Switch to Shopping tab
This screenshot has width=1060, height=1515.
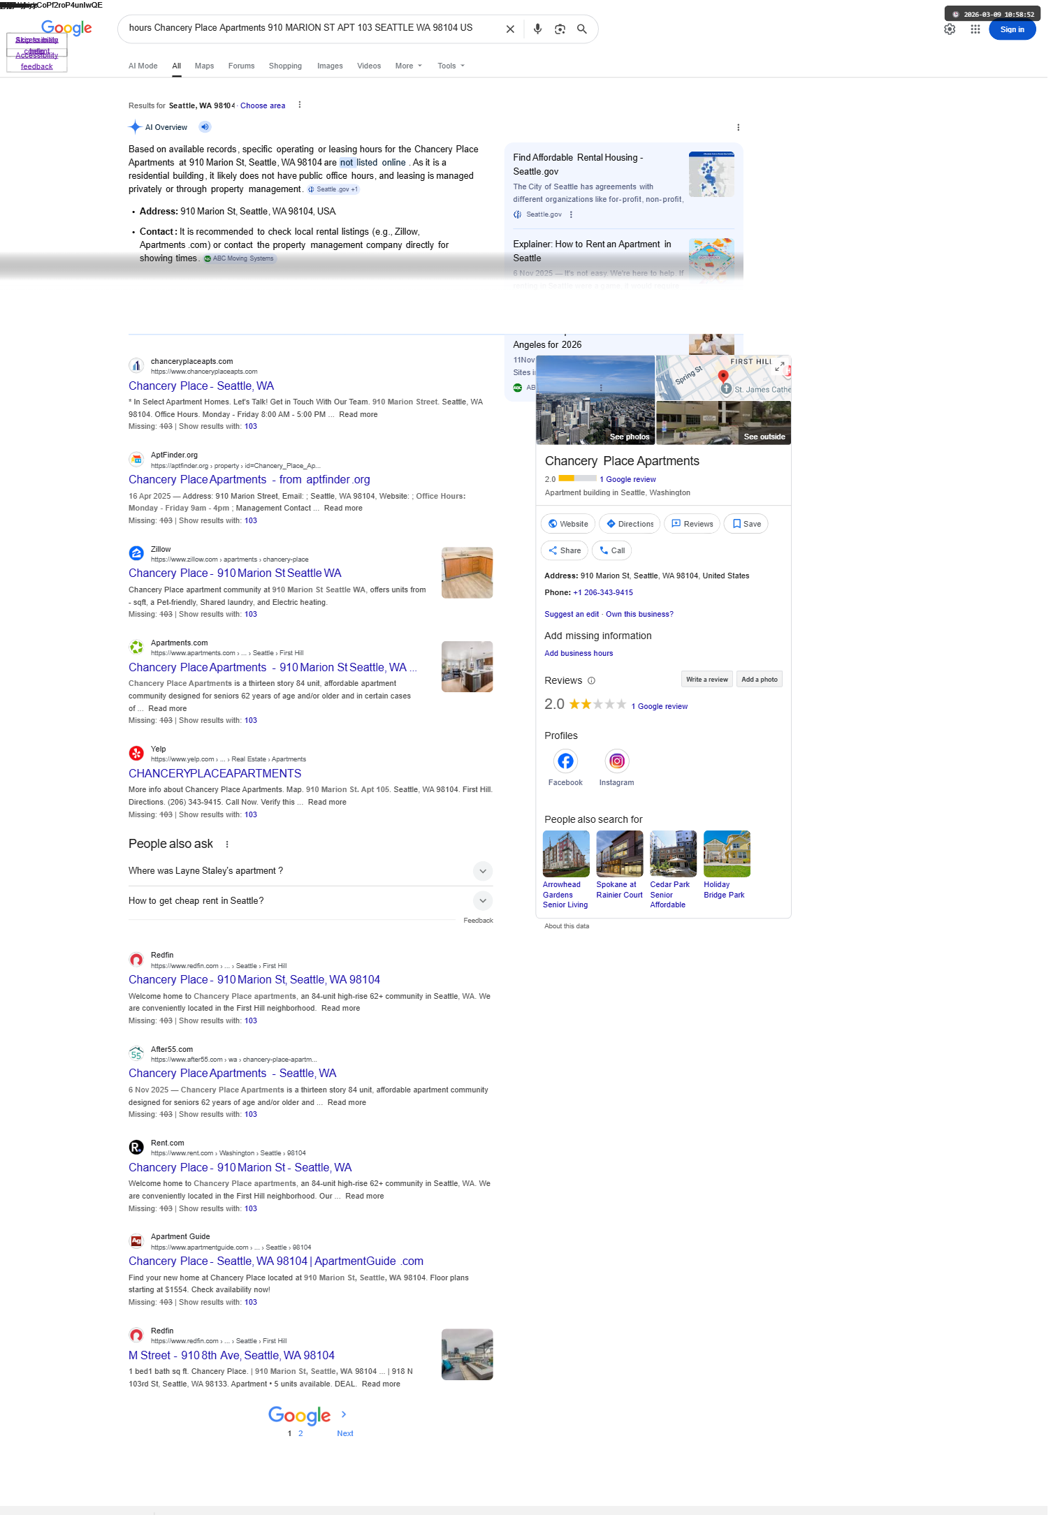click(285, 66)
